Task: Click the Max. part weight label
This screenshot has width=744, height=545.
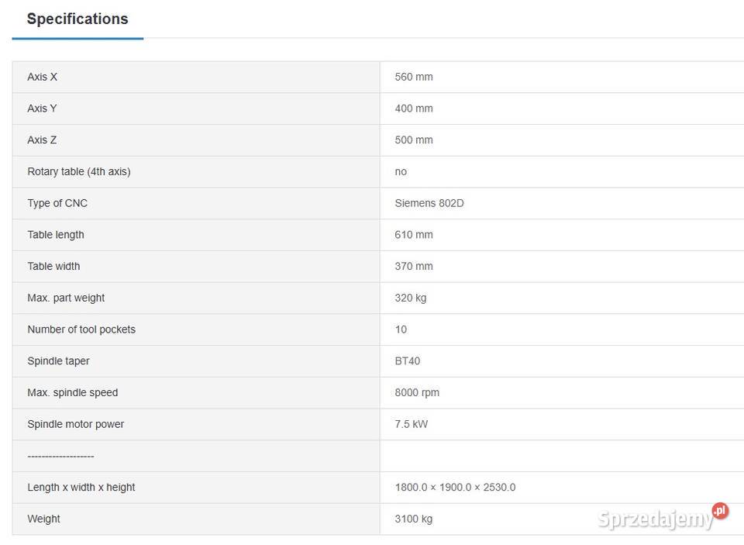Action: pos(66,298)
